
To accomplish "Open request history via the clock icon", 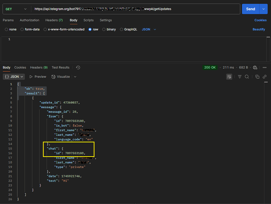I will [78, 67].
